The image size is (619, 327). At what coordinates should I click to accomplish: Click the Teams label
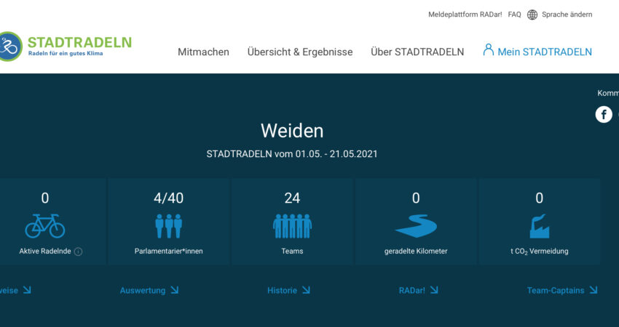point(292,251)
